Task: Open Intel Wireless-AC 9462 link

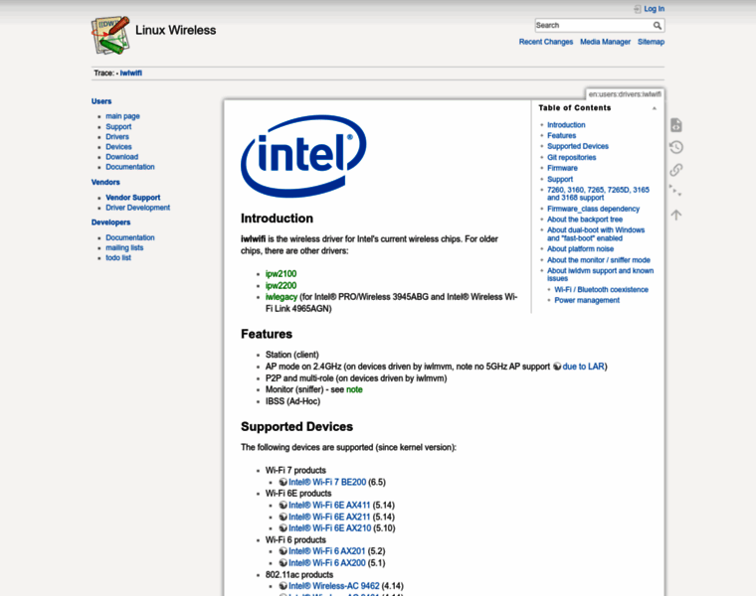Action: (333, 586)
